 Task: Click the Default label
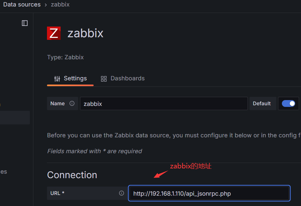coord(262,104)
